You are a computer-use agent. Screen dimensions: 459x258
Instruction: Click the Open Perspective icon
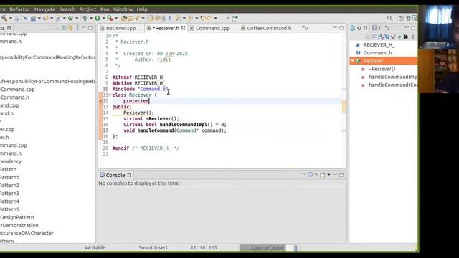pos(401,18)
